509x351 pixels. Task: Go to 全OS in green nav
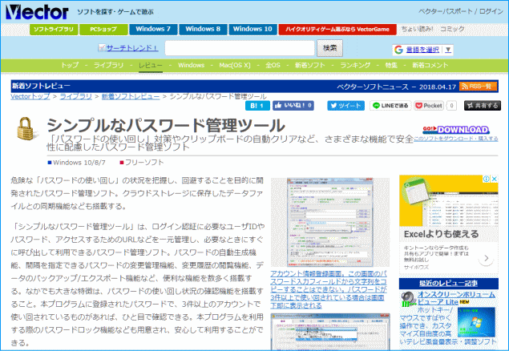tap(273, 65)
